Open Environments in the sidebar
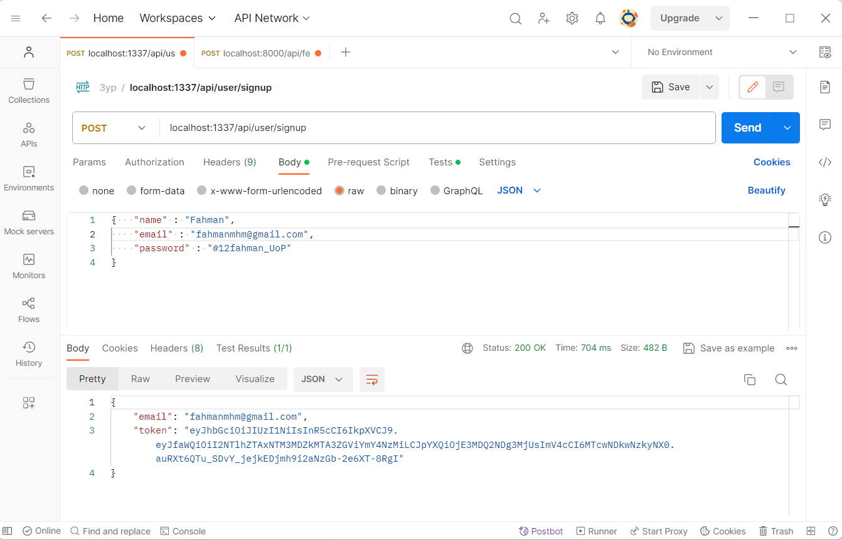The image size is (842, 540). click(29, 179)
